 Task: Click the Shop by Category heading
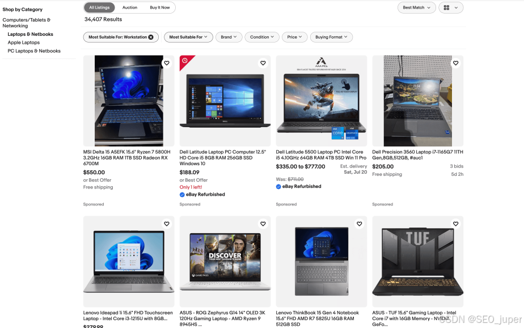point(22,9)
